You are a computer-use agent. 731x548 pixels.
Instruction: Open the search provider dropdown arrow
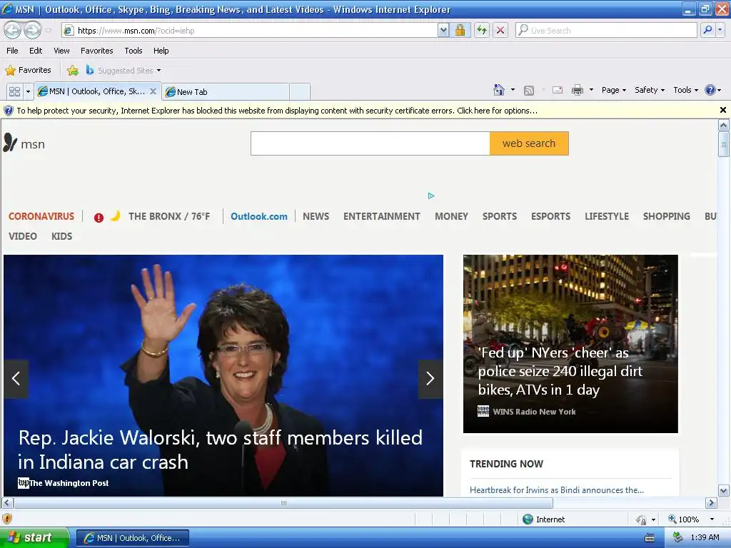coord(720,30)
